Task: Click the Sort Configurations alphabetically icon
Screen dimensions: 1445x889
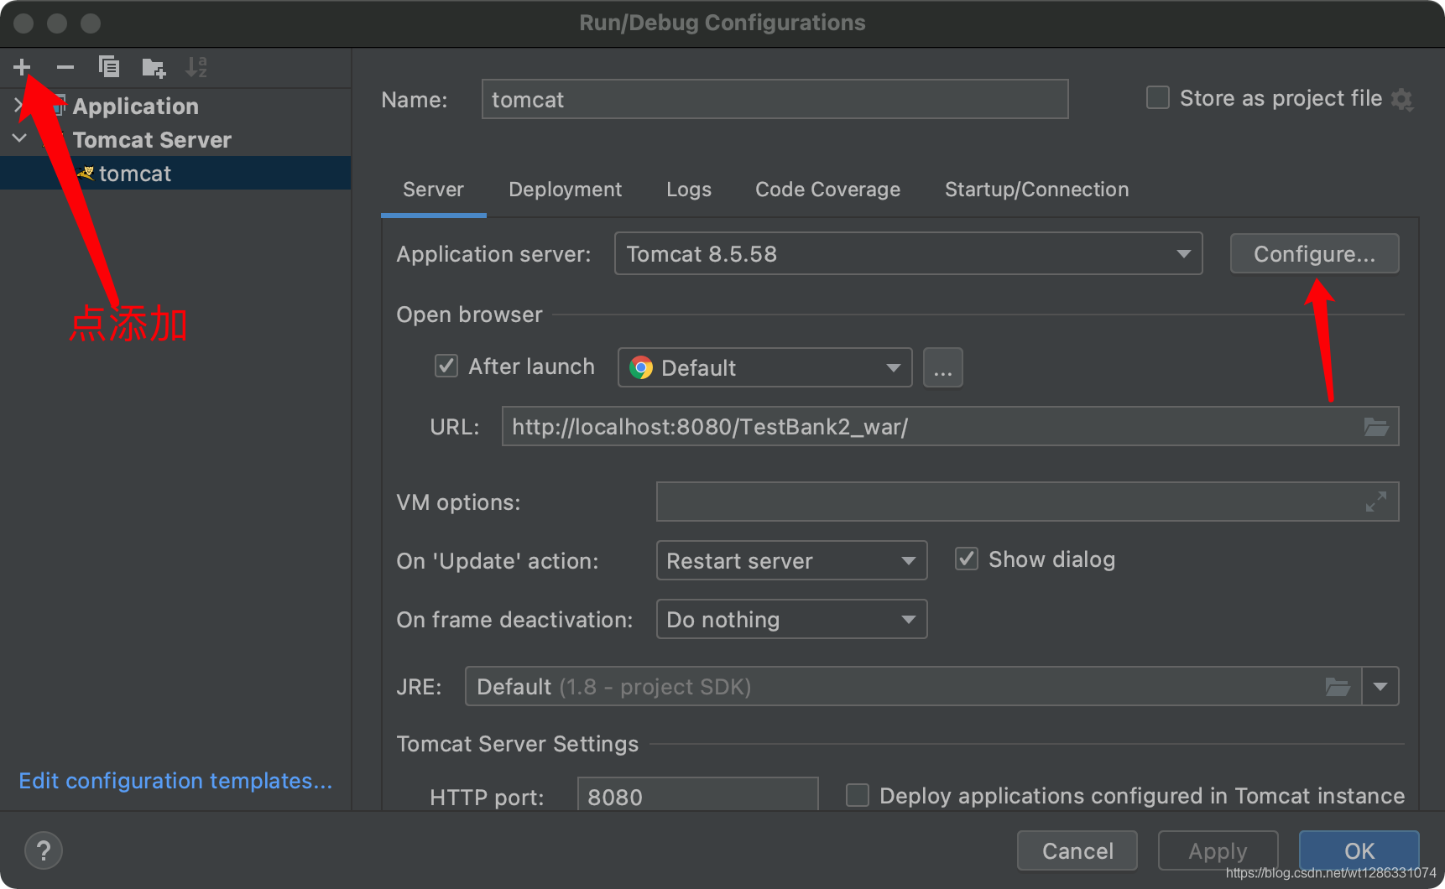Action: [196, 67]
